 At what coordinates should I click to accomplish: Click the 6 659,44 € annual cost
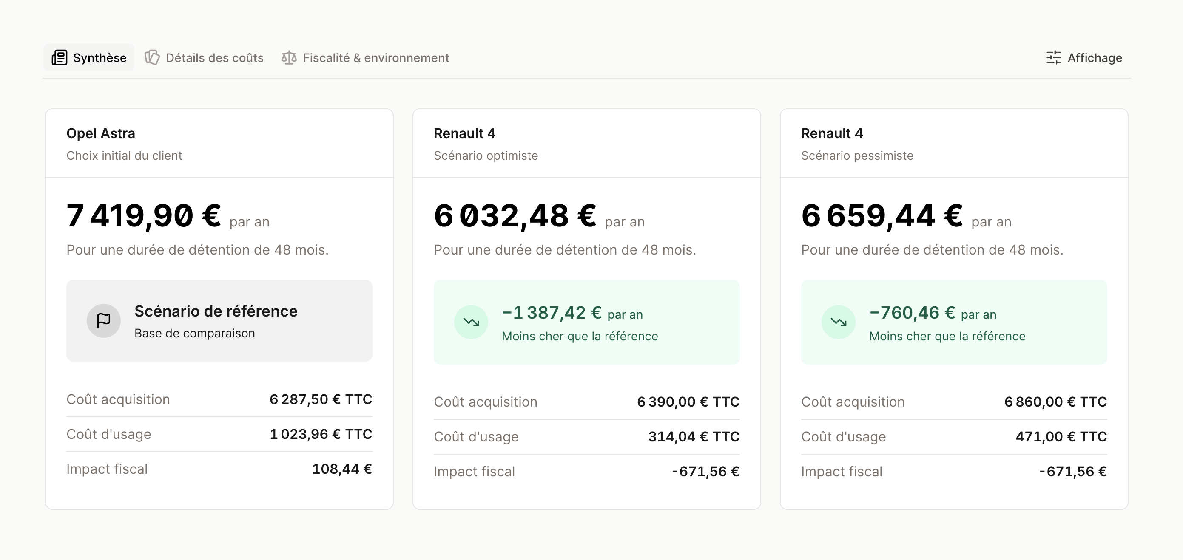(x=882, y=215)
